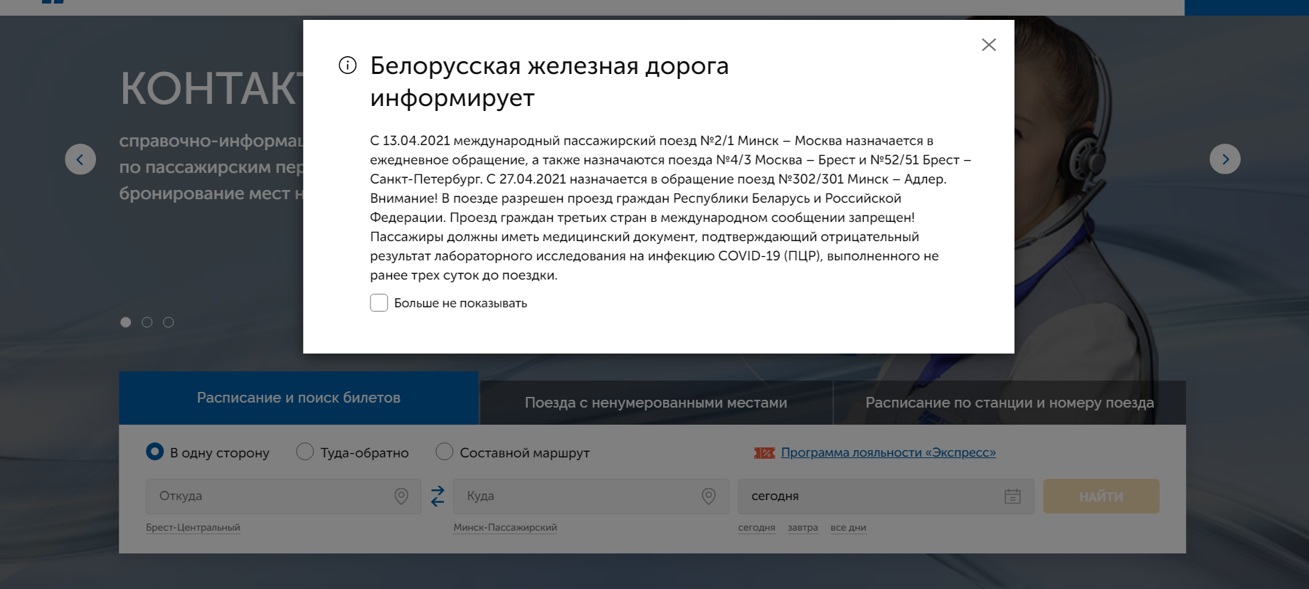
Task: Select 'Составной маршрут' radio button
Action: click(444, 452)
